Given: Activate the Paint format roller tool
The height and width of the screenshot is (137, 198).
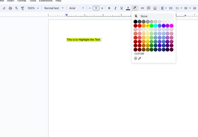Looking at the screenshot, I should point(22,8).
